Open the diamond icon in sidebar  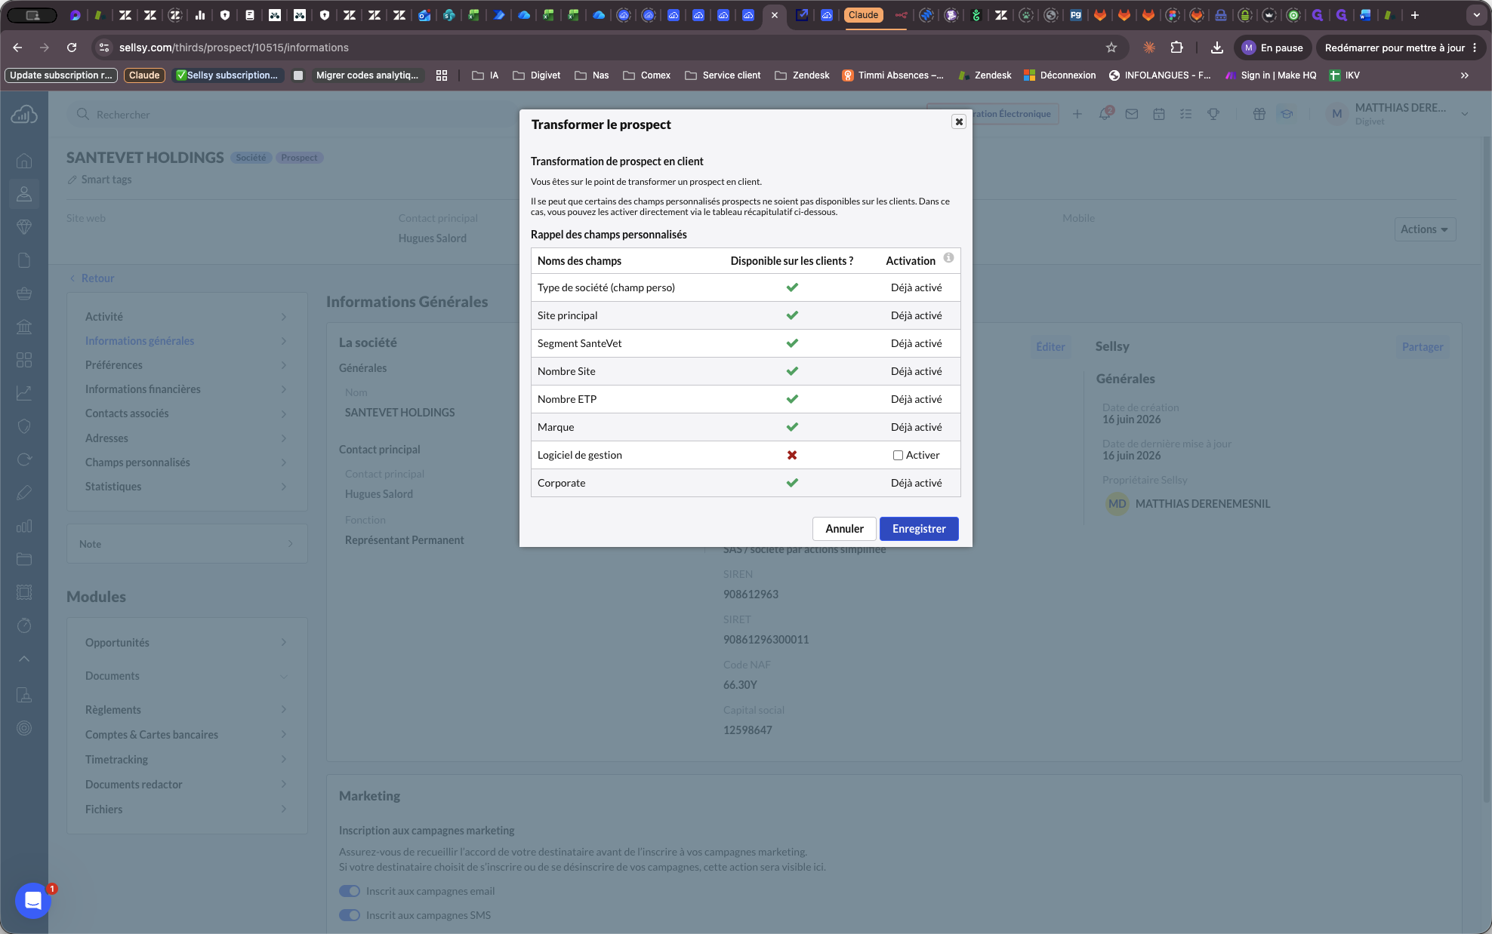[24, 227]
